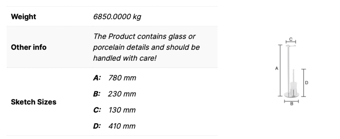Select the 410 mm value
Viewport: 340px width, 139px height.
coord(122,126)
